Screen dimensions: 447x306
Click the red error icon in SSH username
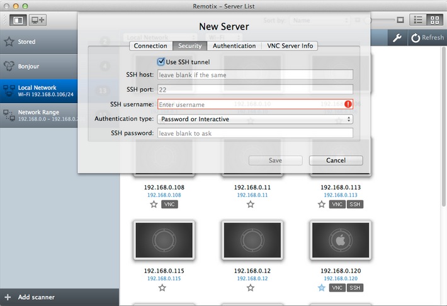(x=348, y=104)
